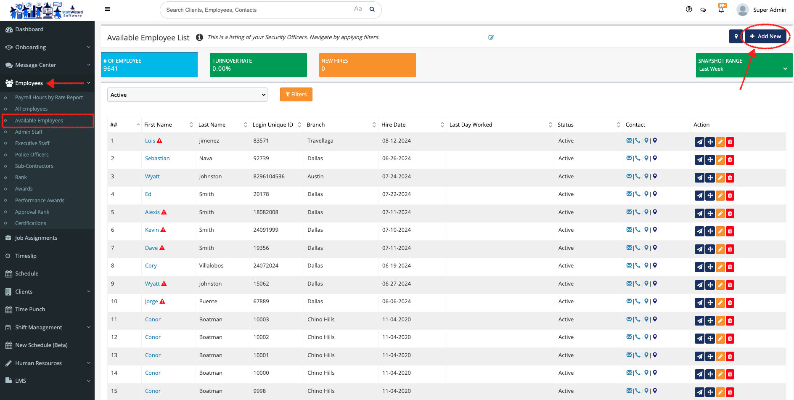Open All Employees in the sidebar
This screenshot has width=794, height=400.
pos(32,109)
